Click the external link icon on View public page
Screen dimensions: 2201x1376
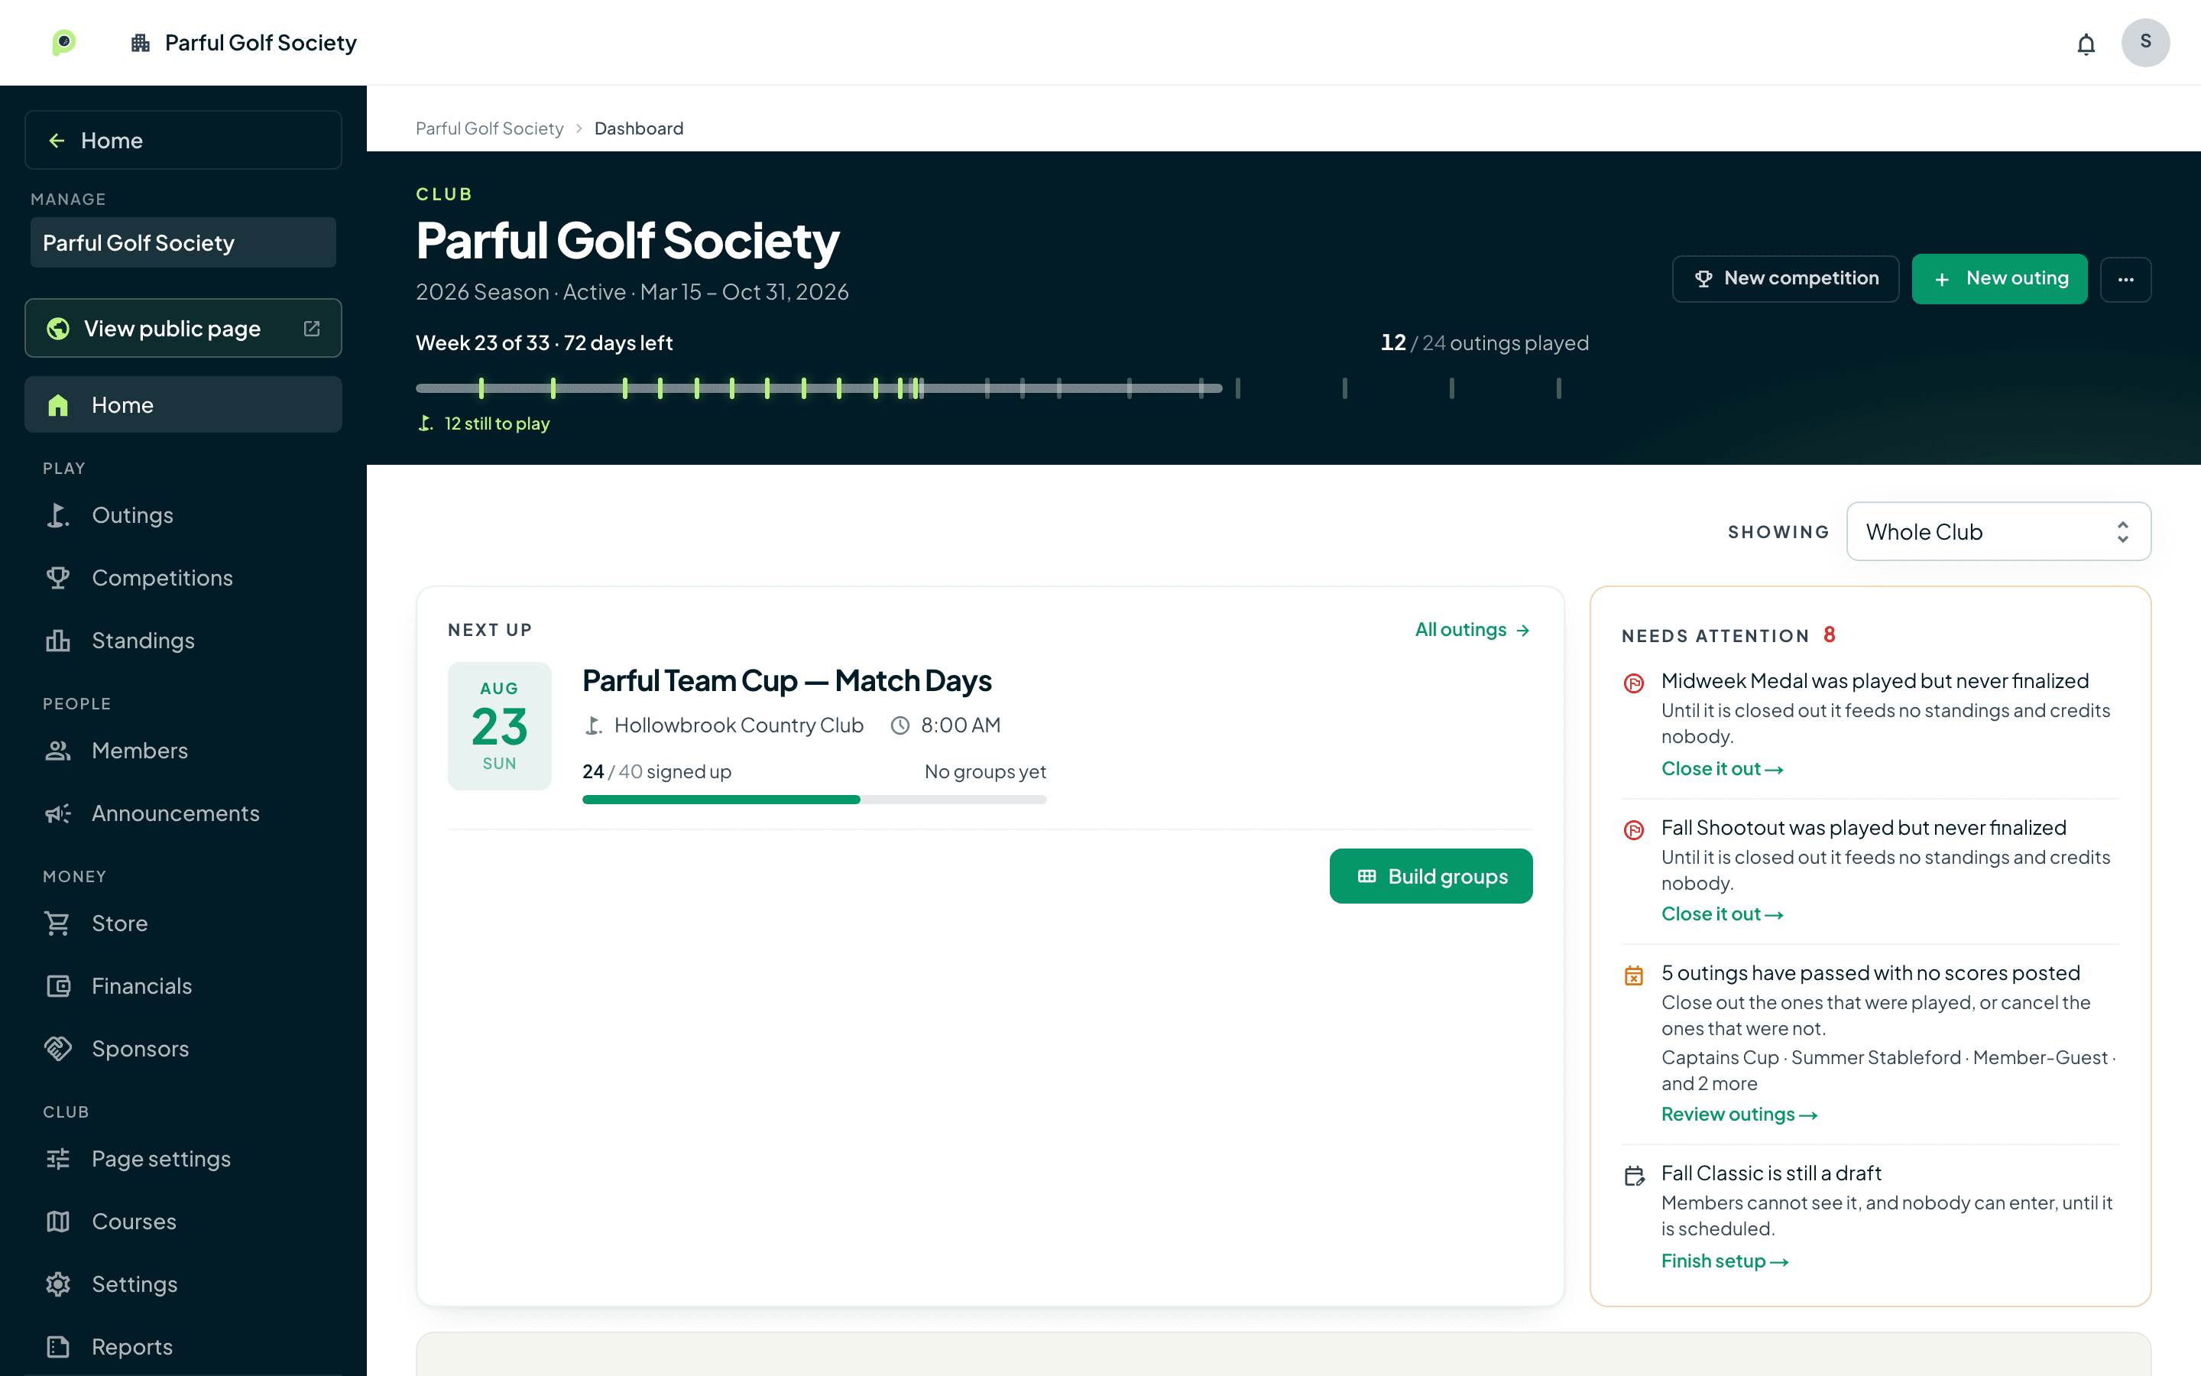click(312, 329)
